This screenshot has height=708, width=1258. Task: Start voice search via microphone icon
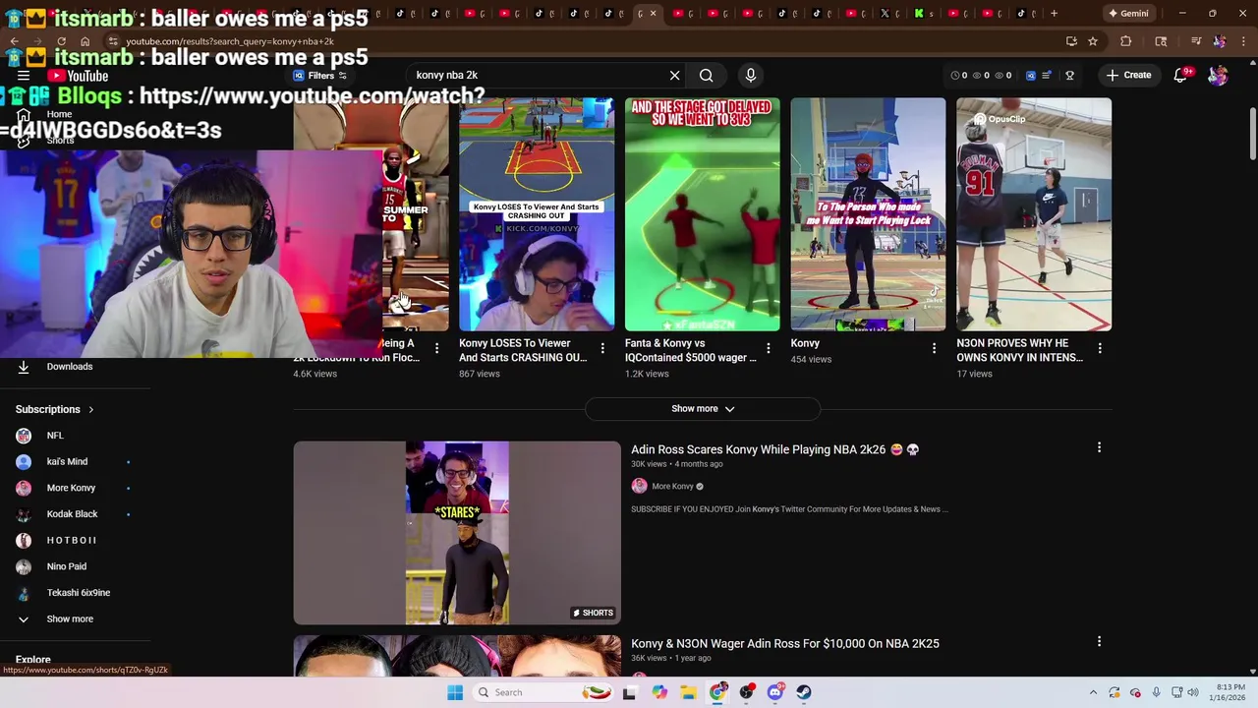[751, 76]
